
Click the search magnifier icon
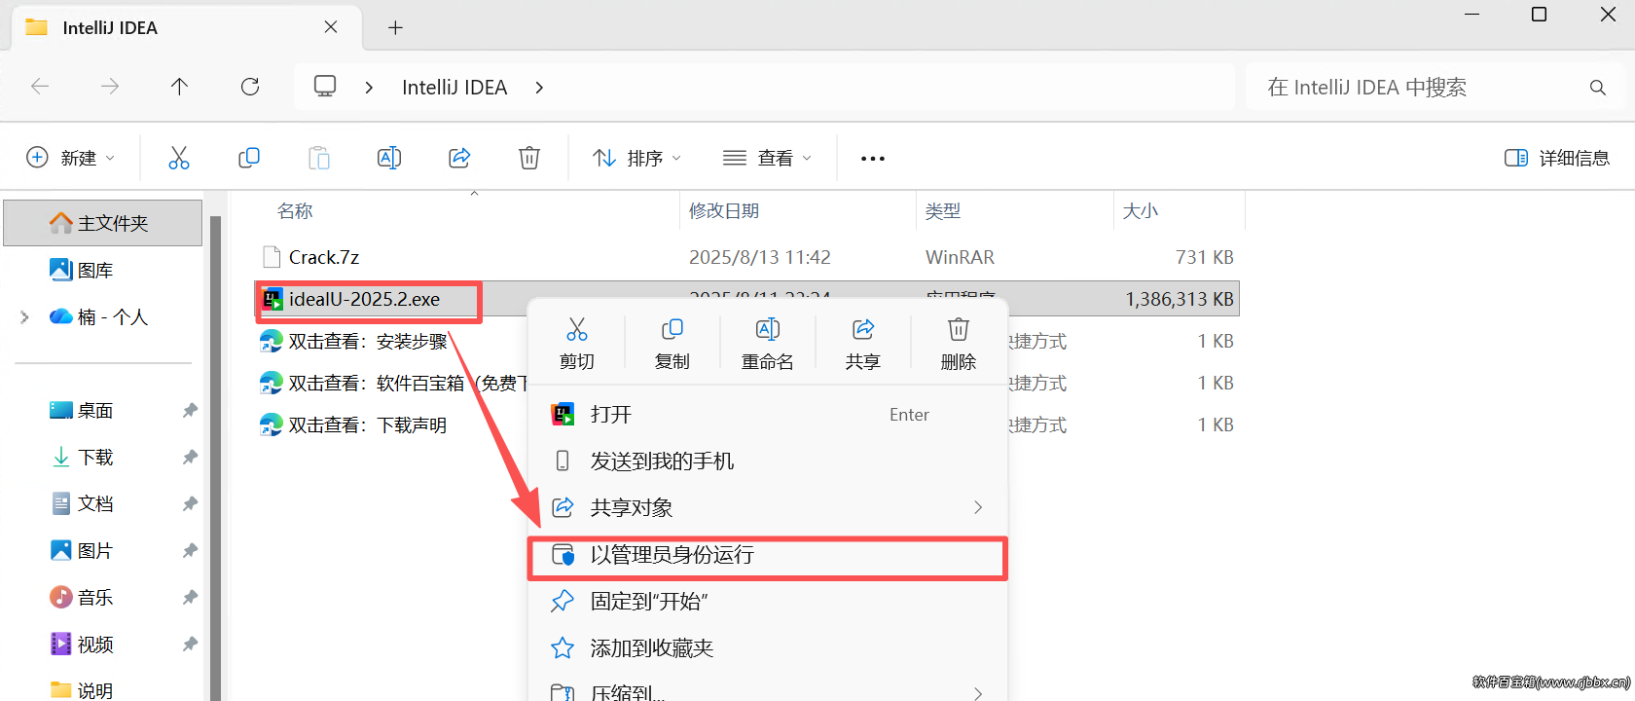[x=1597, y=88]
